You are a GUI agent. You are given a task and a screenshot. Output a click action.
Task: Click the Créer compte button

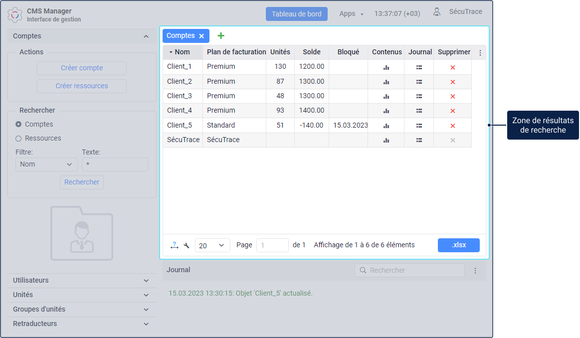82,68
